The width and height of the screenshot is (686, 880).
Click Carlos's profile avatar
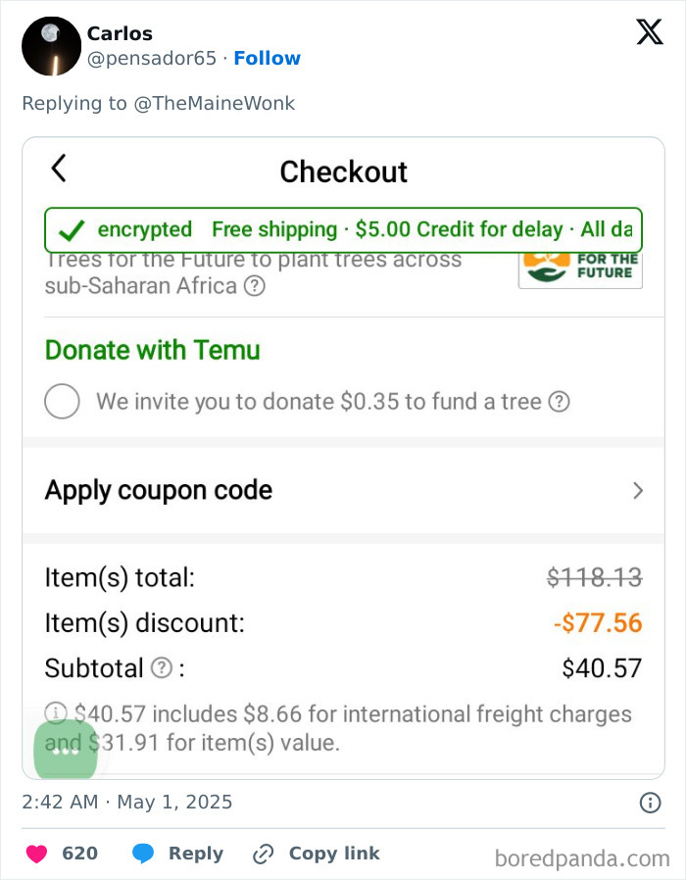click(51, 46)
